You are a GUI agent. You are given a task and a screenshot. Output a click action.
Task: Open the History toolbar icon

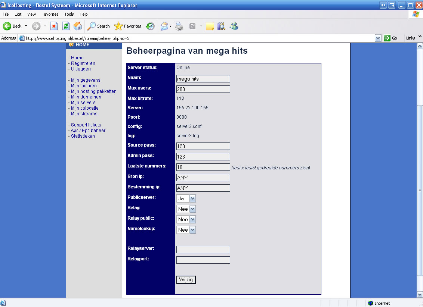(150, 26)
